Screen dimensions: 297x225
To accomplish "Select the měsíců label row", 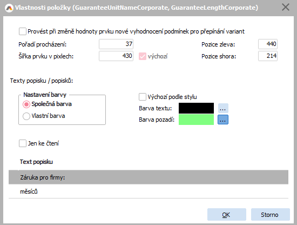I will coord(148,191).
